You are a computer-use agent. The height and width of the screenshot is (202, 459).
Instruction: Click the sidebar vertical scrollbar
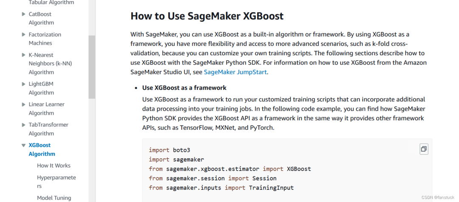[x=92, y=67]
